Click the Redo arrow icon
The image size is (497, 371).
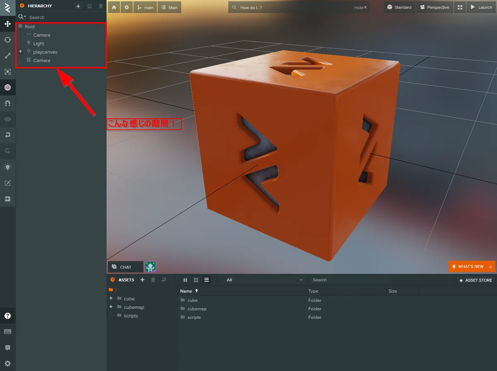pos(7,151)
